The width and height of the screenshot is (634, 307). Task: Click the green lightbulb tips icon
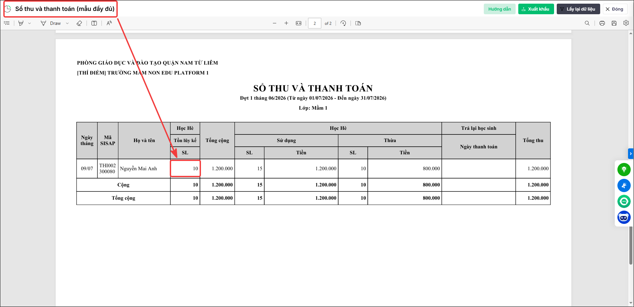click(624, 170)
